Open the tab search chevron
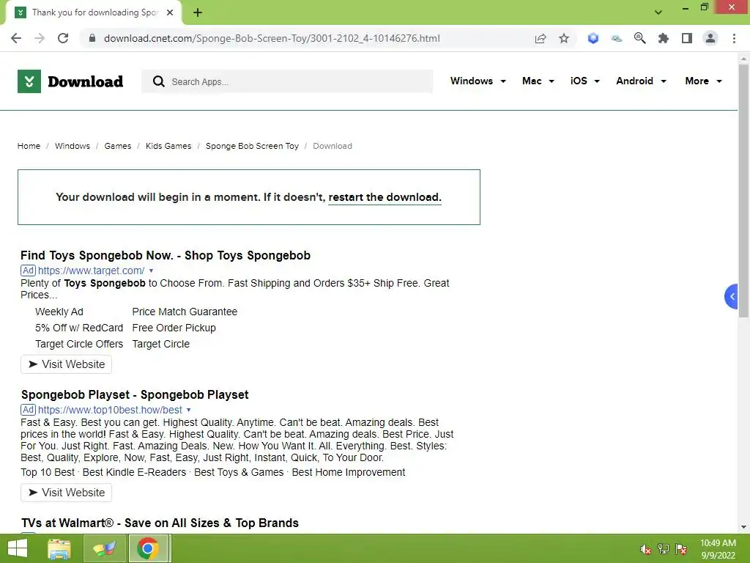 click(x=658, y=12)
